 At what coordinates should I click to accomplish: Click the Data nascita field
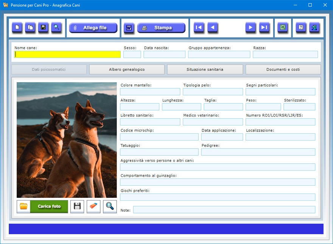tap(164, 55)
